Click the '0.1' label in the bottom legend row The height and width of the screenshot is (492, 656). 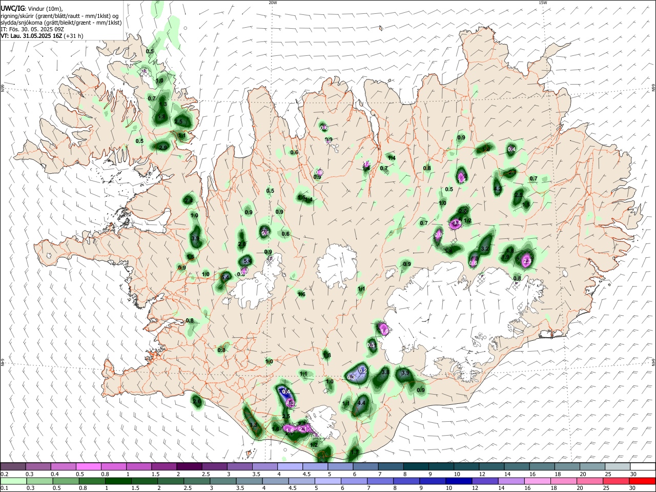(4, 488)
